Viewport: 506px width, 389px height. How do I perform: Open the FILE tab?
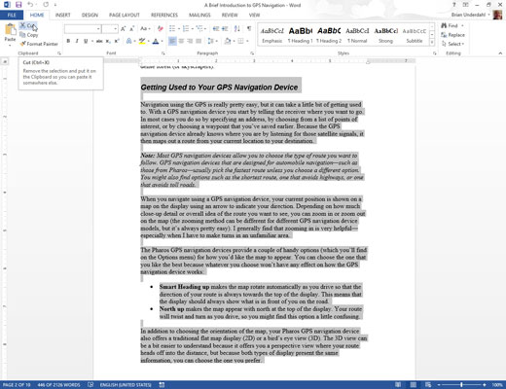pyautogui.click(x=12, y=15)
